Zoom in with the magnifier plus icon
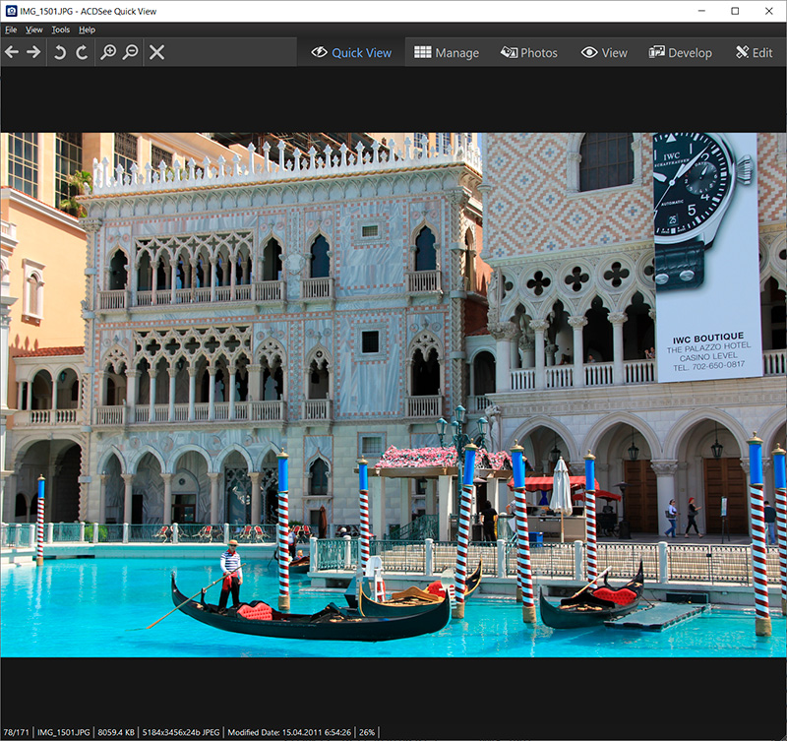Viewport: 787px width, 741px height. point(108,52)
